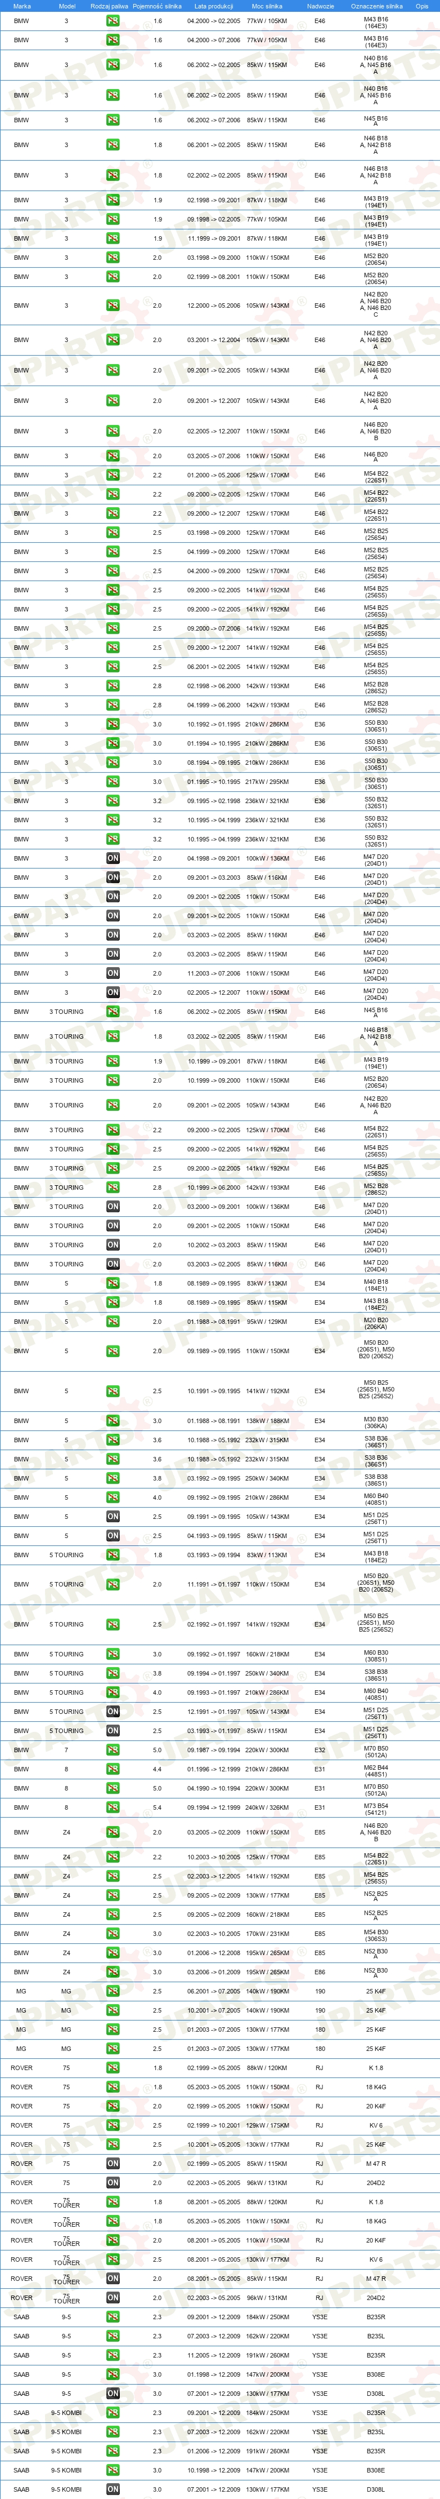
Task: Click body code E32
Action: (x=320, y=1749)
